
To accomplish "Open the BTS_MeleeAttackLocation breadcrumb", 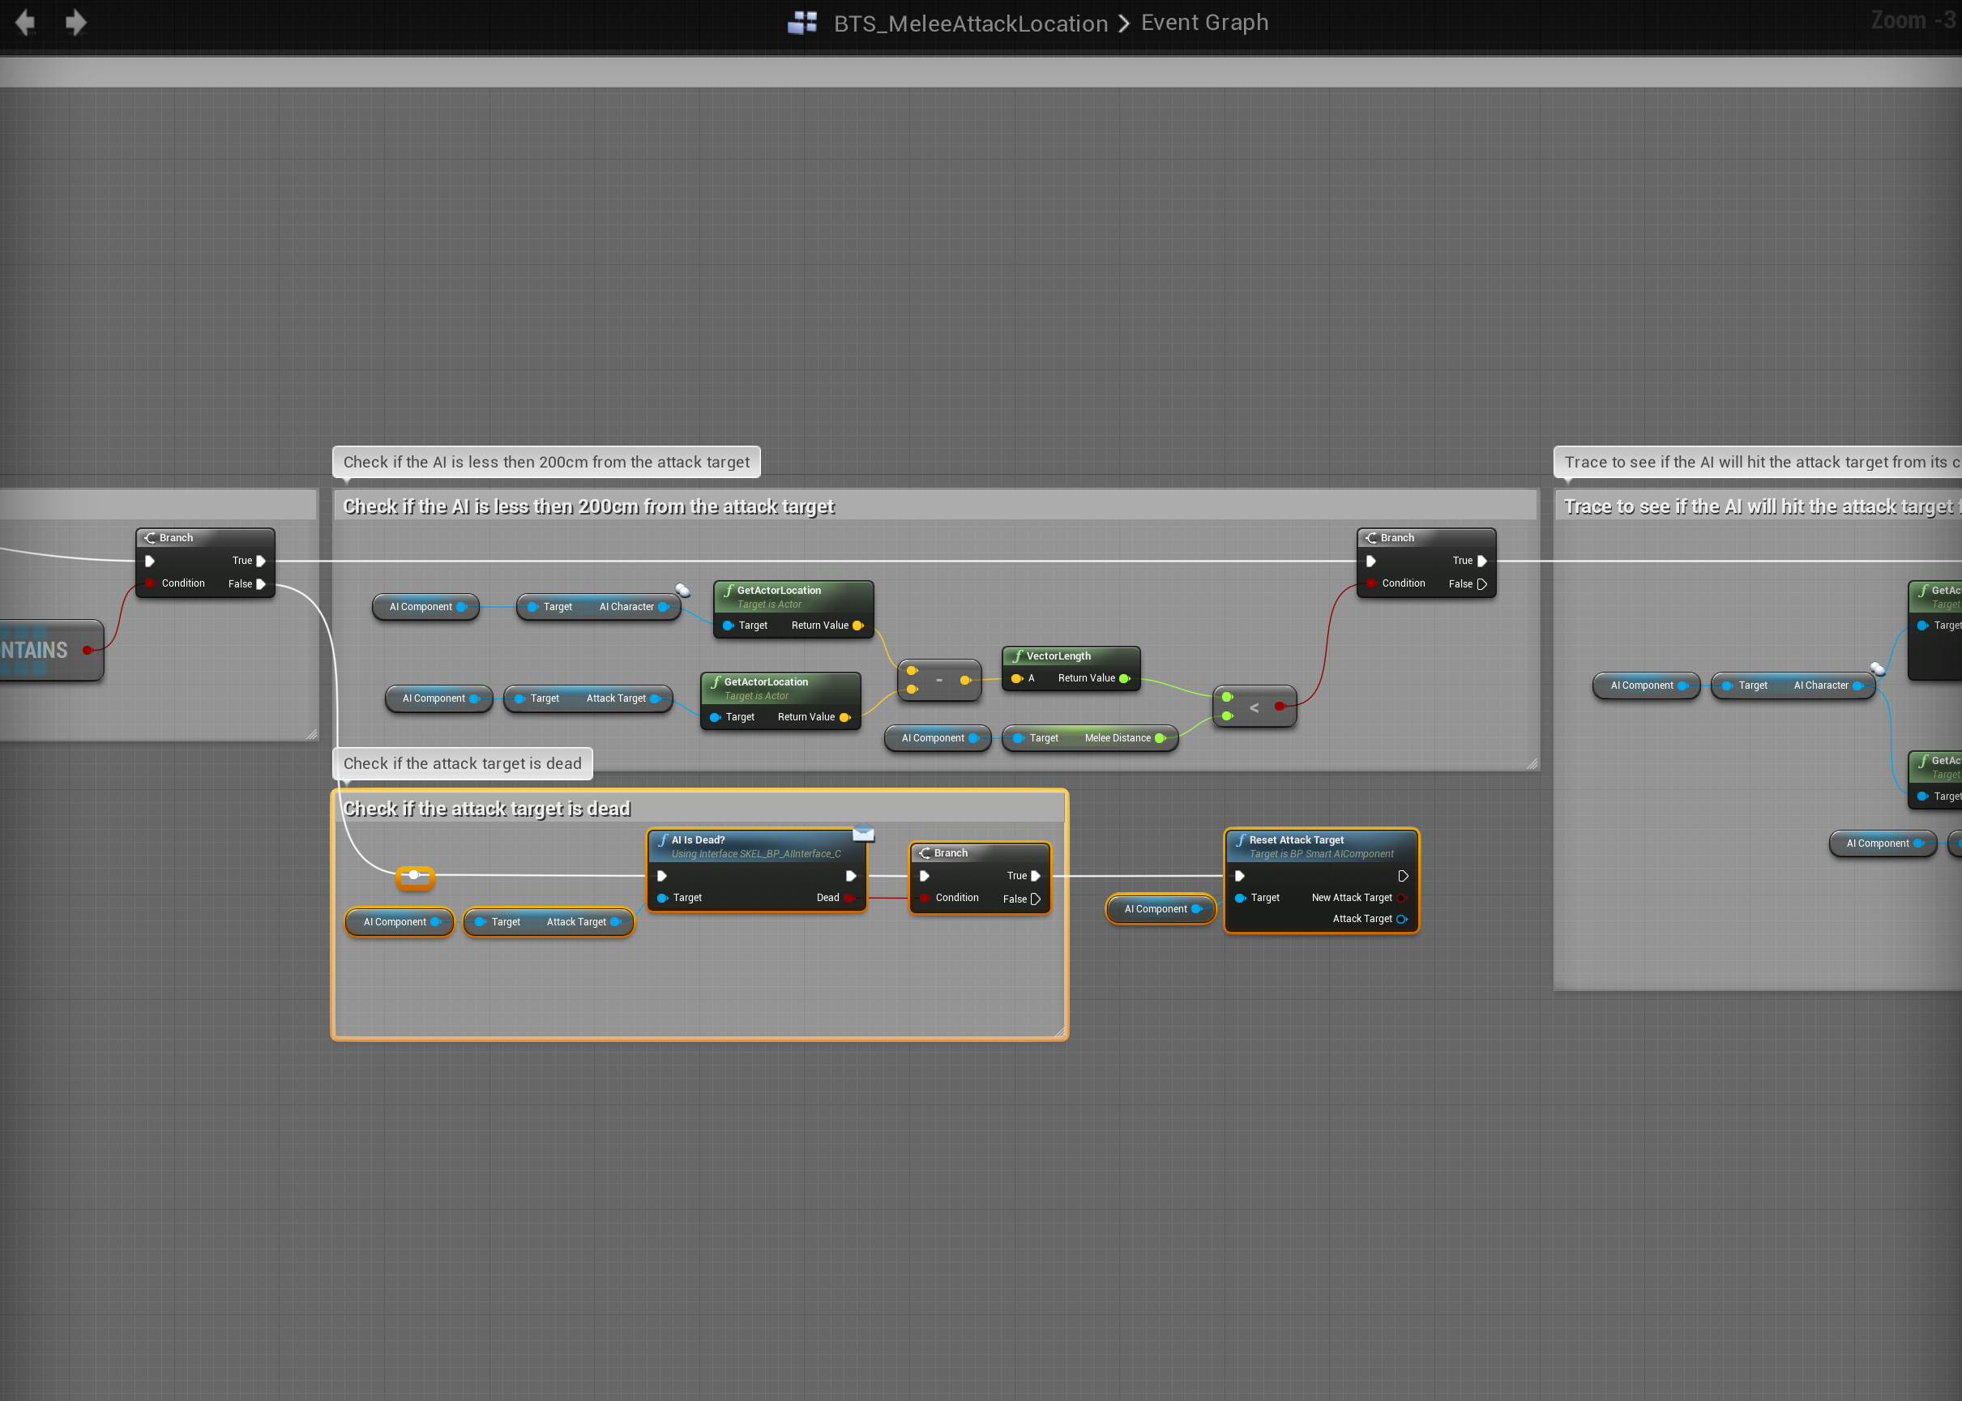I will 970,23.
